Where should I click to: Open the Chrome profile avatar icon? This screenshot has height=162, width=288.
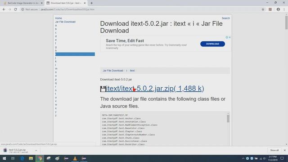pyautogui.click(x=278, y=9)
